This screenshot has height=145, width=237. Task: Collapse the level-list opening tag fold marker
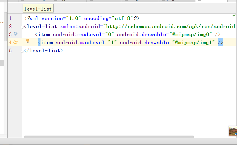point(22,27)
